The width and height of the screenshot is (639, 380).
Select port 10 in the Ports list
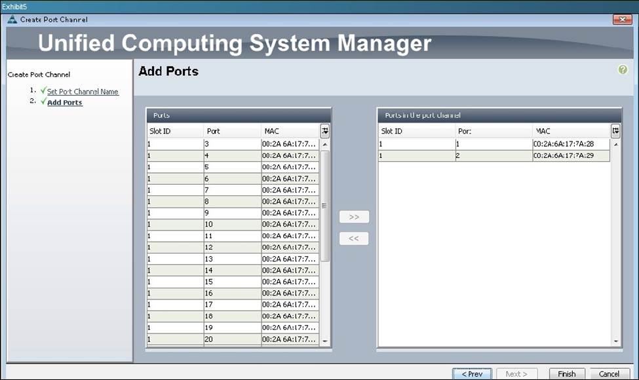pos(233,224)
